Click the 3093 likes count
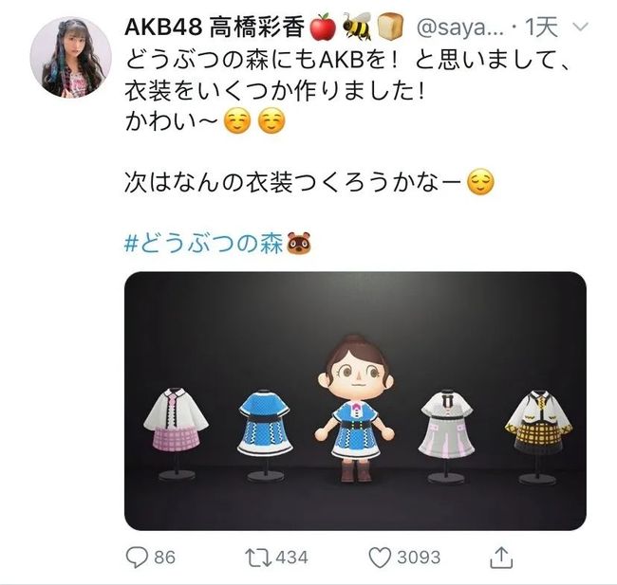The image size is (617, 585). [419, 558]
